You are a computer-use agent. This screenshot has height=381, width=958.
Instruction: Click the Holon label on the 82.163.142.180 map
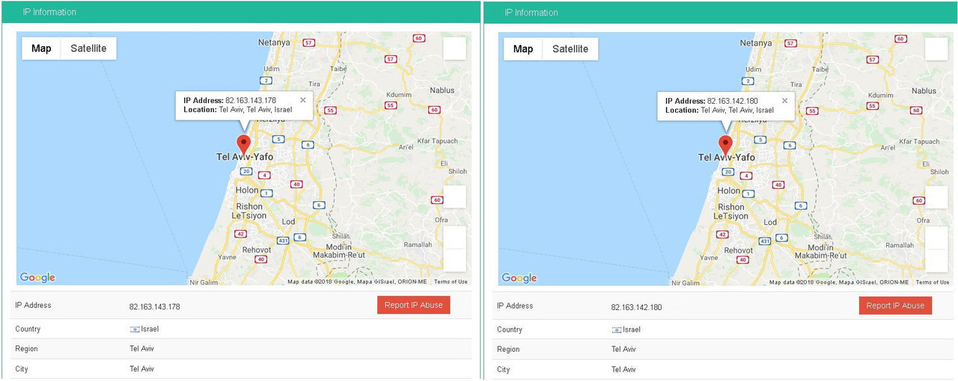(729, 190)
